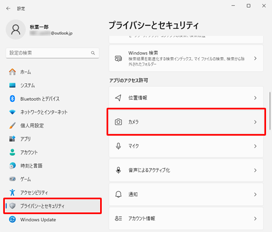
Task: Click the アカウント情報 icon
Action: point(118,218)
